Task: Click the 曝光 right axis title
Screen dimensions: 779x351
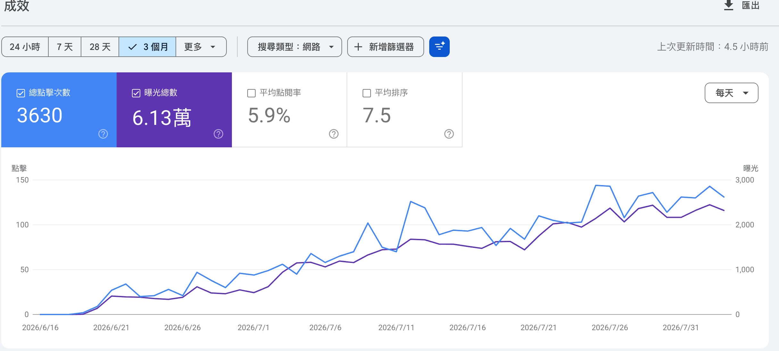Action: (751, 168)
